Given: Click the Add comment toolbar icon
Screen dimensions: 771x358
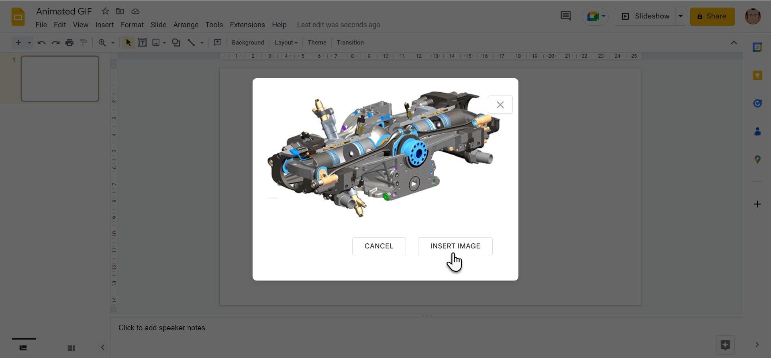Looking at the screenshot, I should click(218, 43).
